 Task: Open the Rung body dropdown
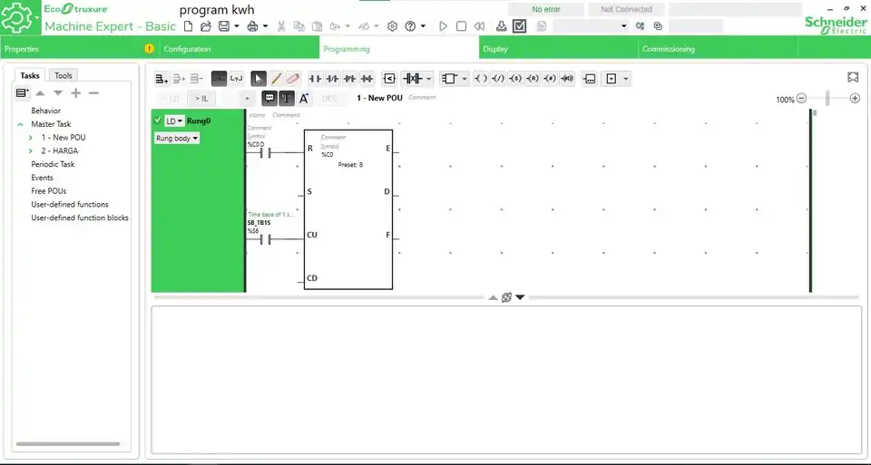tap(177, 138)
